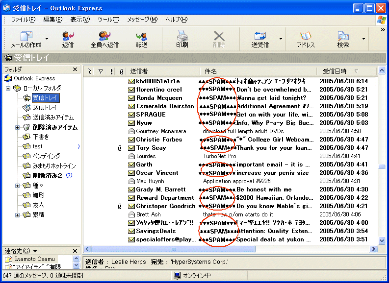This screenshot has height=283, width=389.
Task: Expand the 種々 folder node
Action: [17, 186]
